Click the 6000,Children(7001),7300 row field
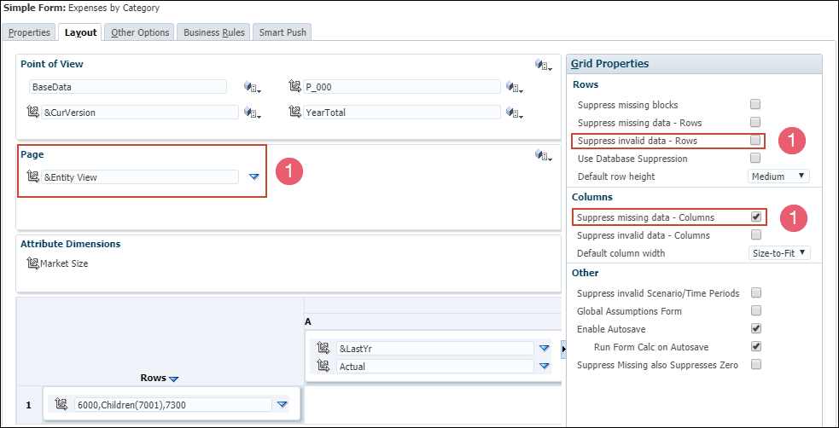 (172, 405)
